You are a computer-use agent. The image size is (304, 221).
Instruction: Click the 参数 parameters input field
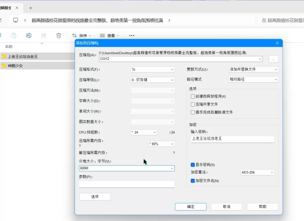(127, 184)
